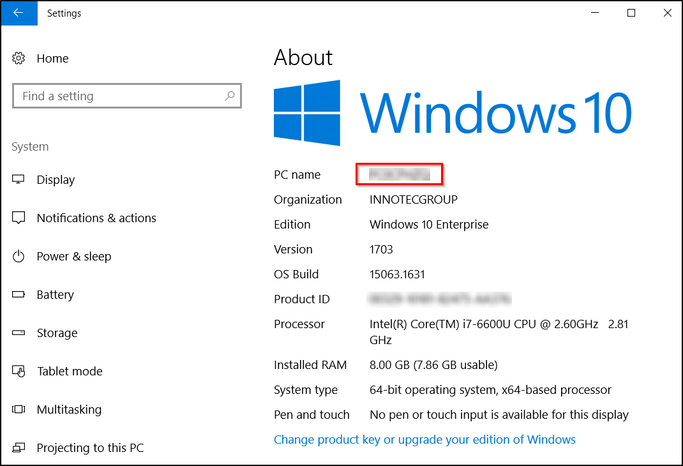
Task: Go to Power & sleep settings
Action: (73, 256)
